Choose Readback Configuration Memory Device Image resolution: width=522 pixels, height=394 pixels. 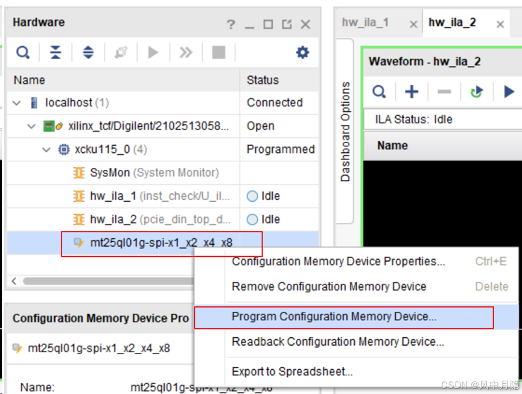[x=356, y=341]
